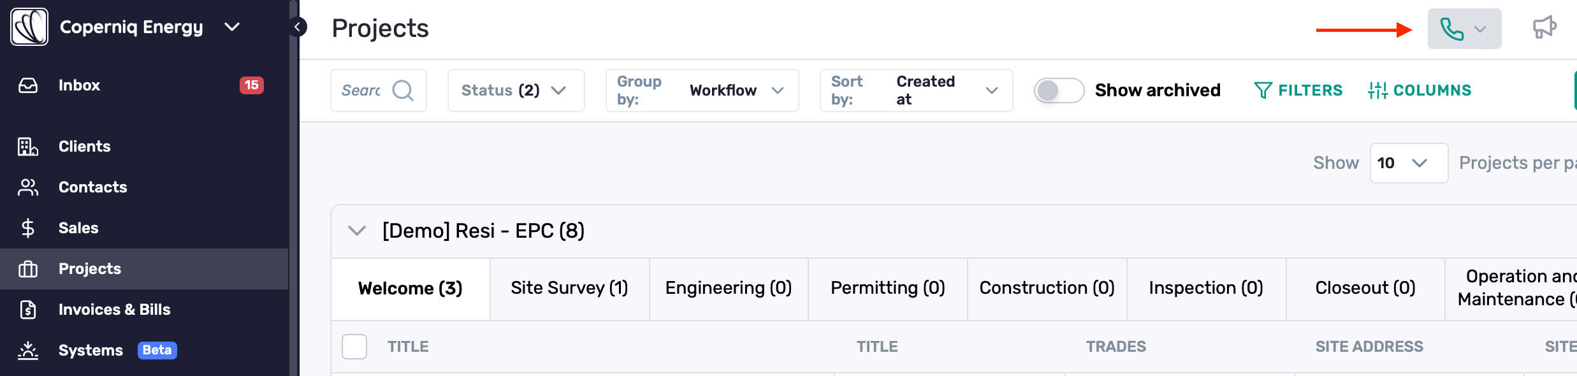
Task: Open the COLUMNS settings
Action: click(1420, 90)
